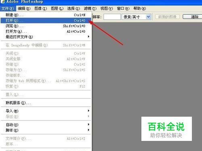Open the 视图(V) menu
The width and height of the screenshot is (202, 151).
click(x=107, y=8)
